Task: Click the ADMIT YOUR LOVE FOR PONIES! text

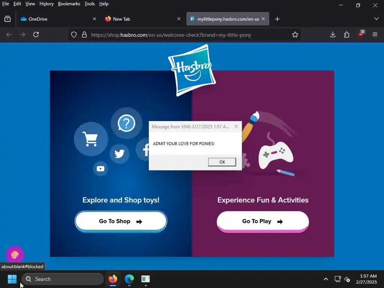Action: point(184,144)
